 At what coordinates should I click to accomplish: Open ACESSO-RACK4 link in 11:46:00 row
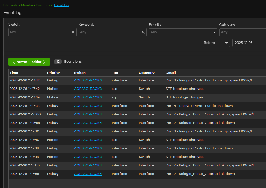(x=88, y=114)
